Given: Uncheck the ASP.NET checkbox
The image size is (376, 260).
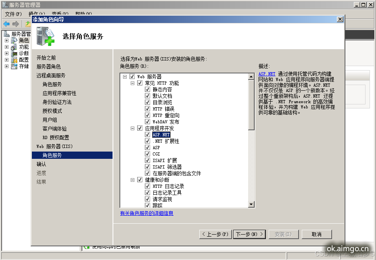Looking at the screenshot, I should click(148, 135).
